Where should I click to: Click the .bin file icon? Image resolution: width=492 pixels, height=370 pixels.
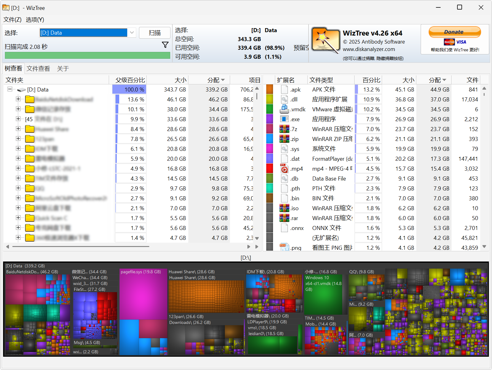click(x=284, y=198)
